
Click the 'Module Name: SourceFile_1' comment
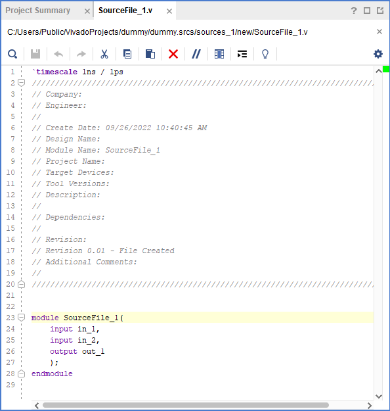tap(96, 150)
